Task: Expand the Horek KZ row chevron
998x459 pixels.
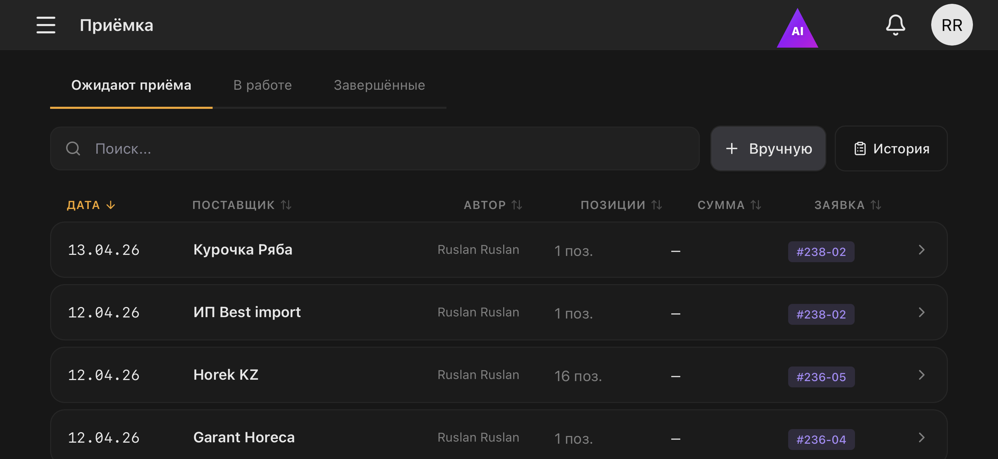Action: (x=921, y=375)
